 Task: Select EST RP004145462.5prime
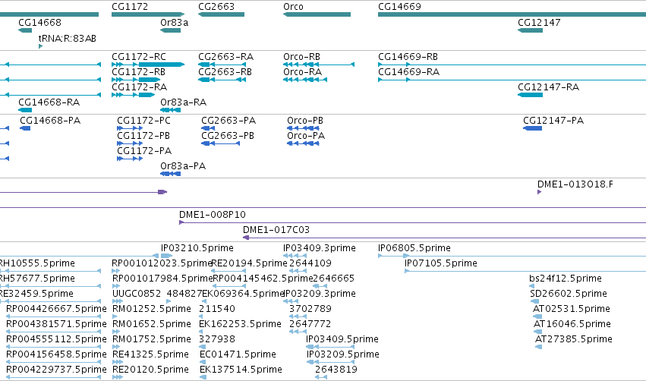[x=263, y=279]
